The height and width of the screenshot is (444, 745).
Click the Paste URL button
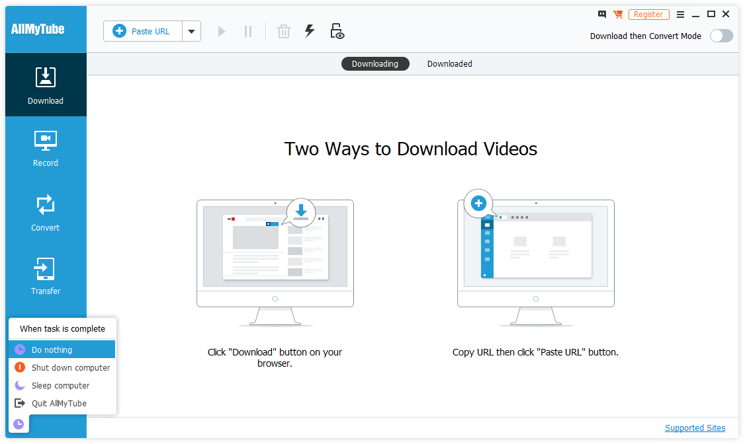(143, 31)
